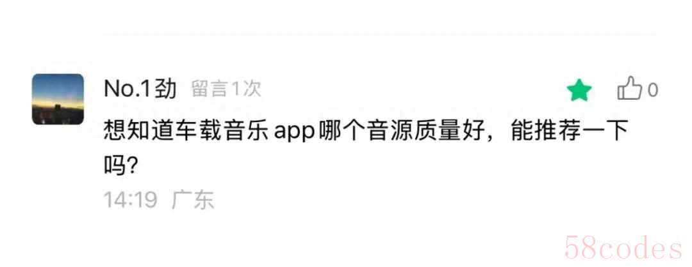Like the comment with thumbs-up icon
692x267 pixels.
(x=629, y=89)
